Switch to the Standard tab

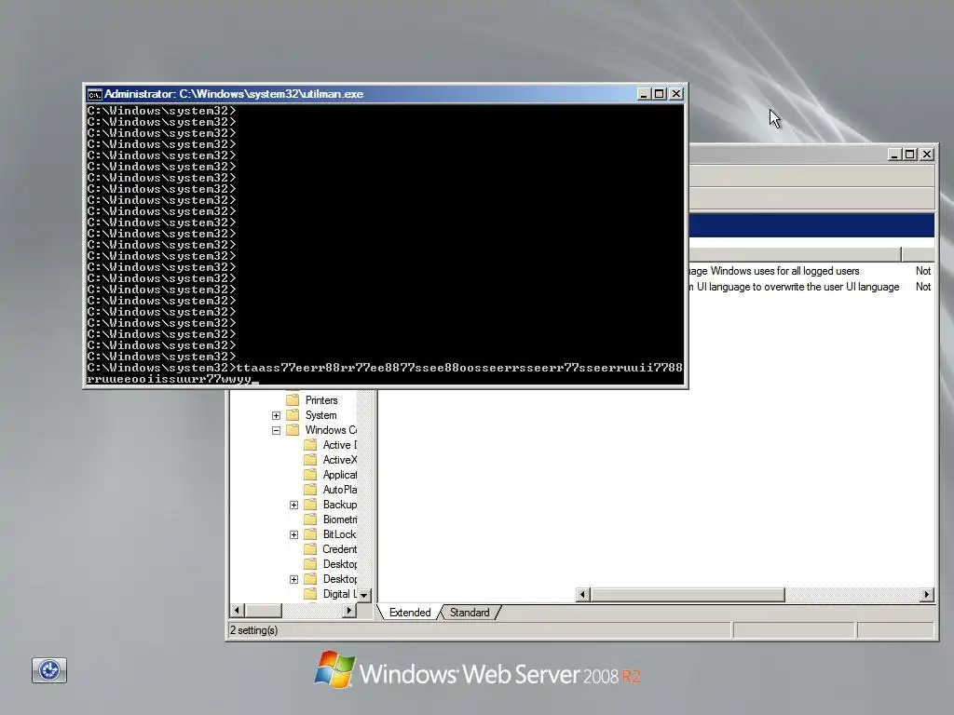pos(470,613)
